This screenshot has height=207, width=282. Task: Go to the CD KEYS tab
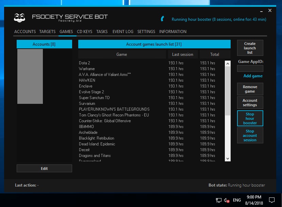click(84, 32)
